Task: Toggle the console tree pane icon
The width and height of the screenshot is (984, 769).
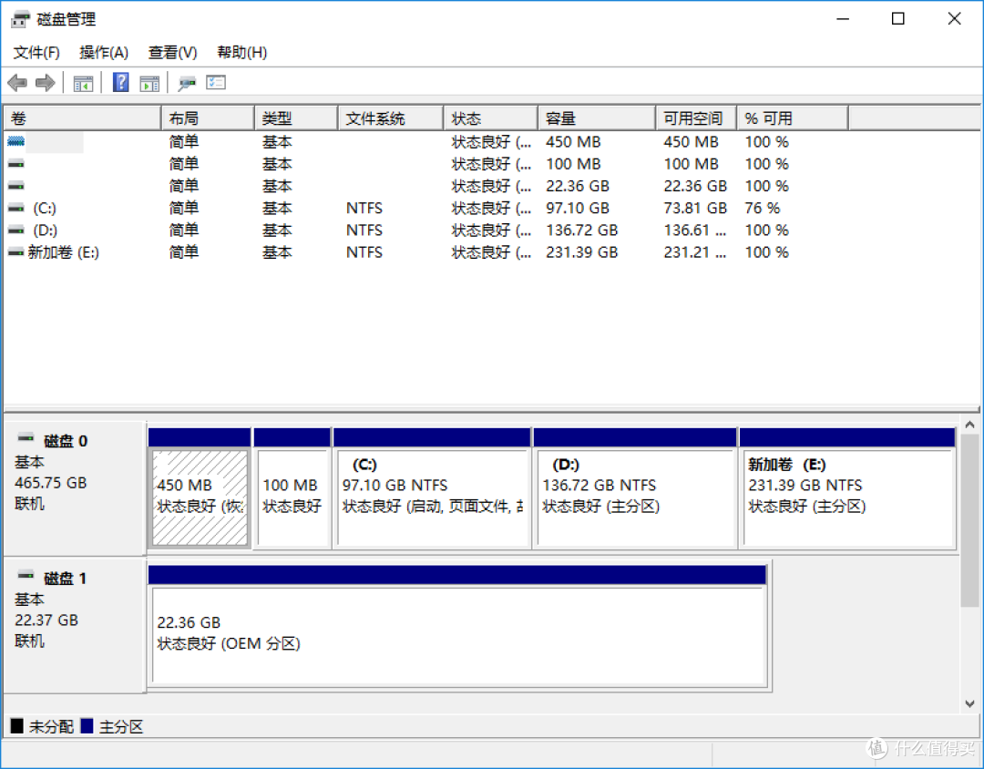Action: [x=83, y=82]
